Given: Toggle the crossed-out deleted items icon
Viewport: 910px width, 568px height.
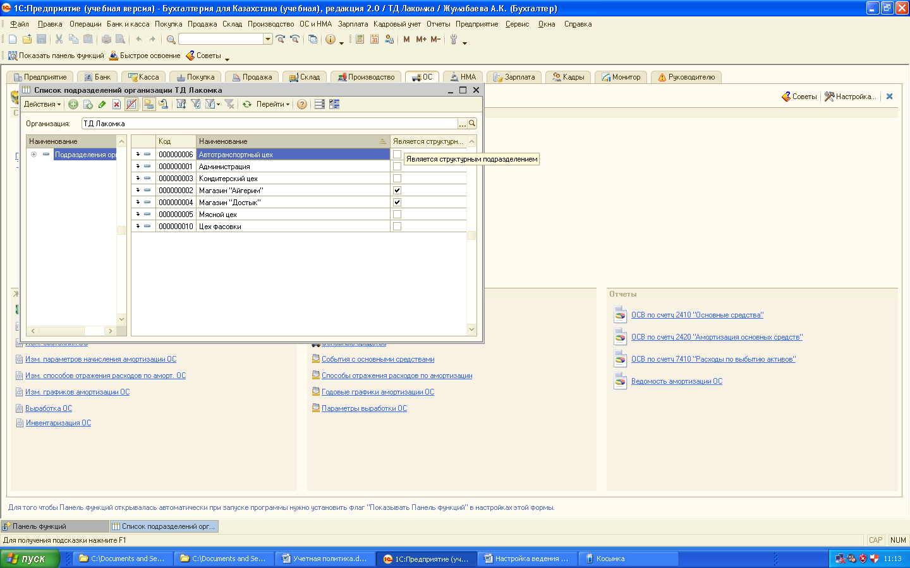Looking at the screenshot, I should tap(131, 104).
